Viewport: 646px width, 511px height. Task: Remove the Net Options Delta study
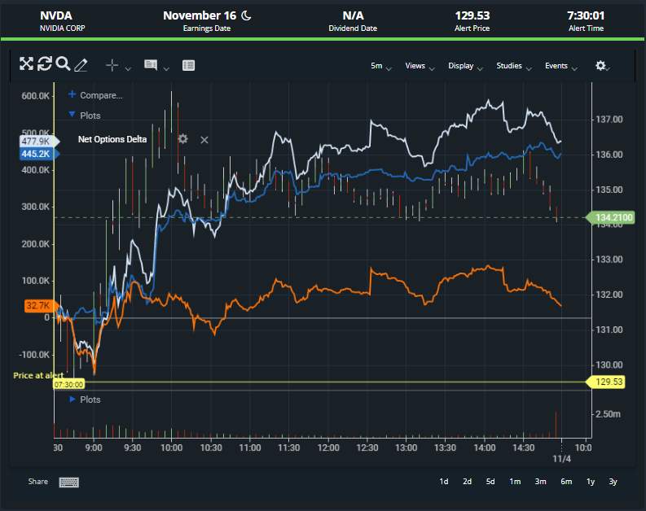point(204,140)
